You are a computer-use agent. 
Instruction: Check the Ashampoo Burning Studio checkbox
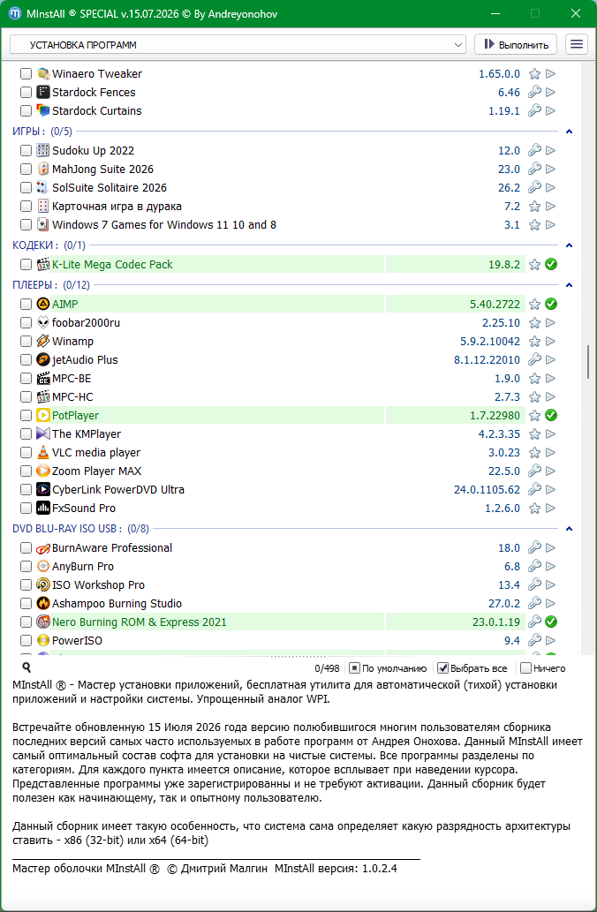tap(26, 604)
